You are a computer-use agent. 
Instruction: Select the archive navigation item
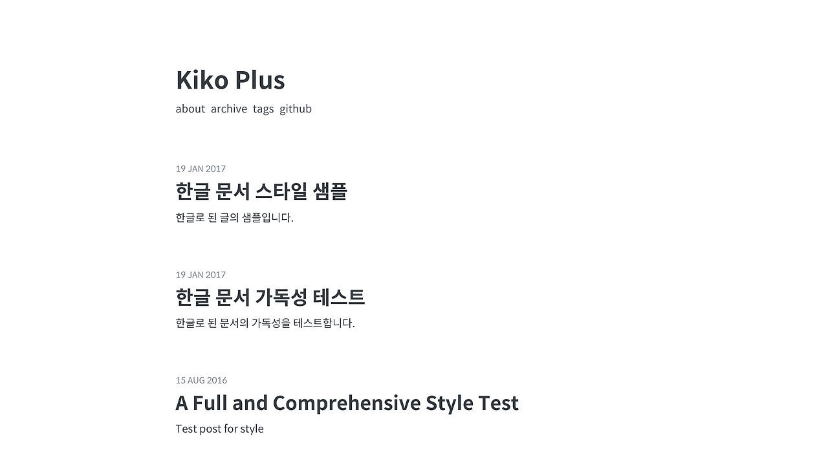point(229,109)
